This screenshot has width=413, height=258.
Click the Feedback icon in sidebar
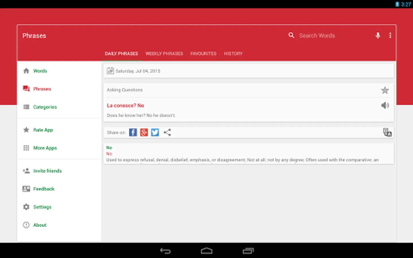26,189
